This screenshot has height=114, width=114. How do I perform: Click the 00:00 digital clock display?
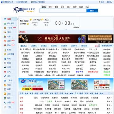(x=65, y=23)
